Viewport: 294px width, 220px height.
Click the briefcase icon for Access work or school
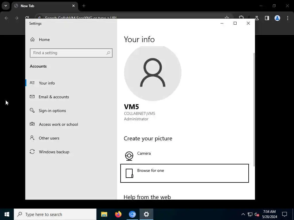click(x=32, y=124)
